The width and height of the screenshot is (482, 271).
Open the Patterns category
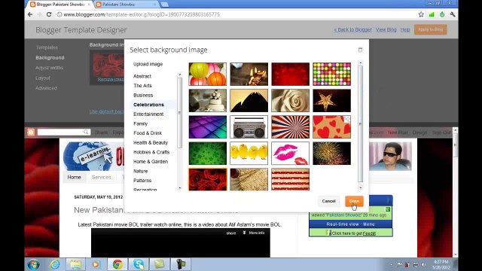click(142, 181)
